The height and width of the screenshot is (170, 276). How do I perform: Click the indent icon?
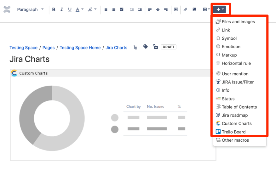tap(140, 9)
